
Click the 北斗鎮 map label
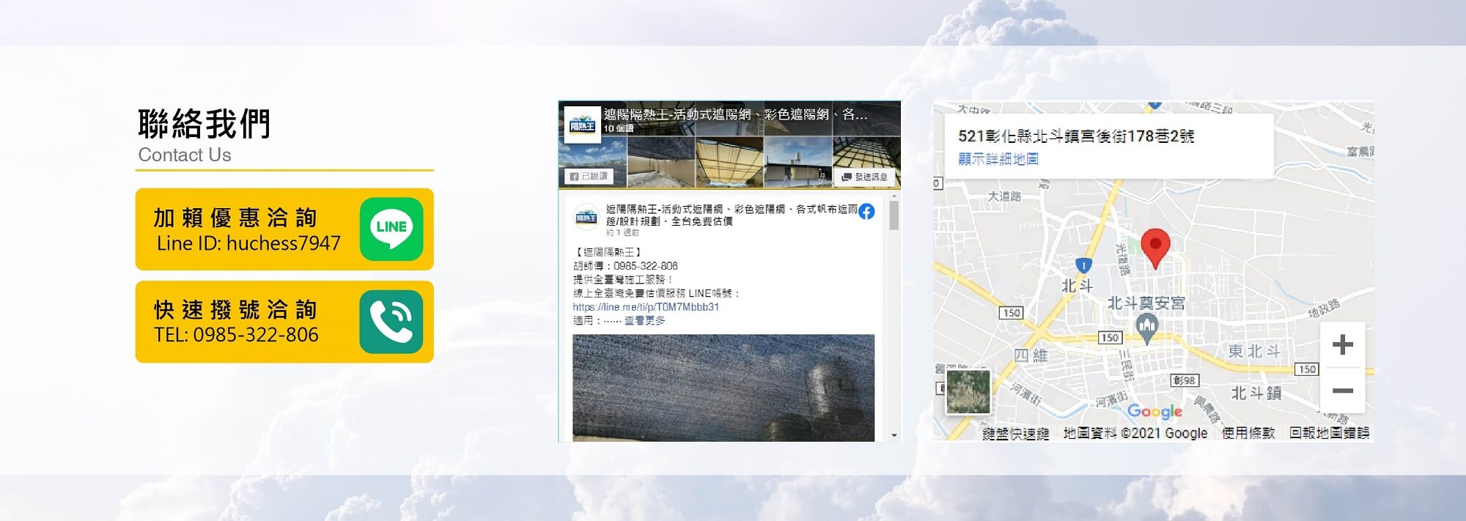(x=1256, y=393)
